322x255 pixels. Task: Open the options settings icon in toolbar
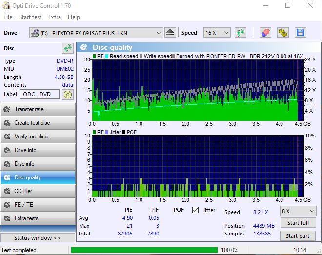pyautogui.click(x=283, y=33)
